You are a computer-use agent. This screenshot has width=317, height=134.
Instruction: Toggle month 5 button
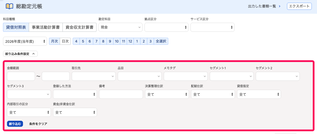pyautogui.click(x=83, y=41)
